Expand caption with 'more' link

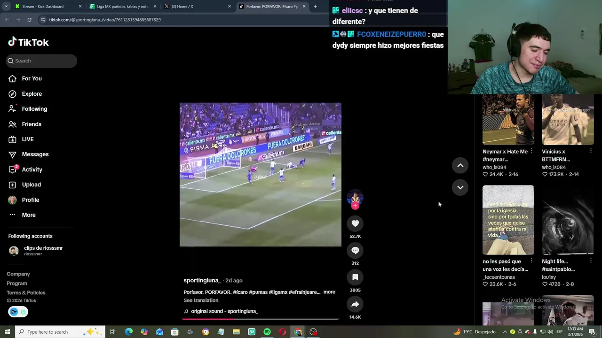[329, 292]
